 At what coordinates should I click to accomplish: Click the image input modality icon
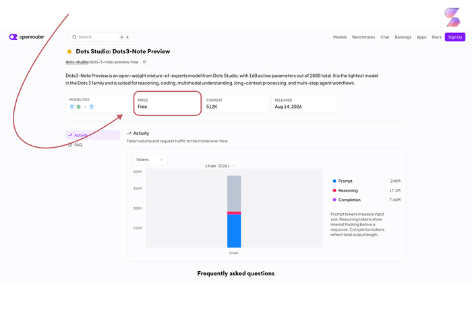(79, 107)
